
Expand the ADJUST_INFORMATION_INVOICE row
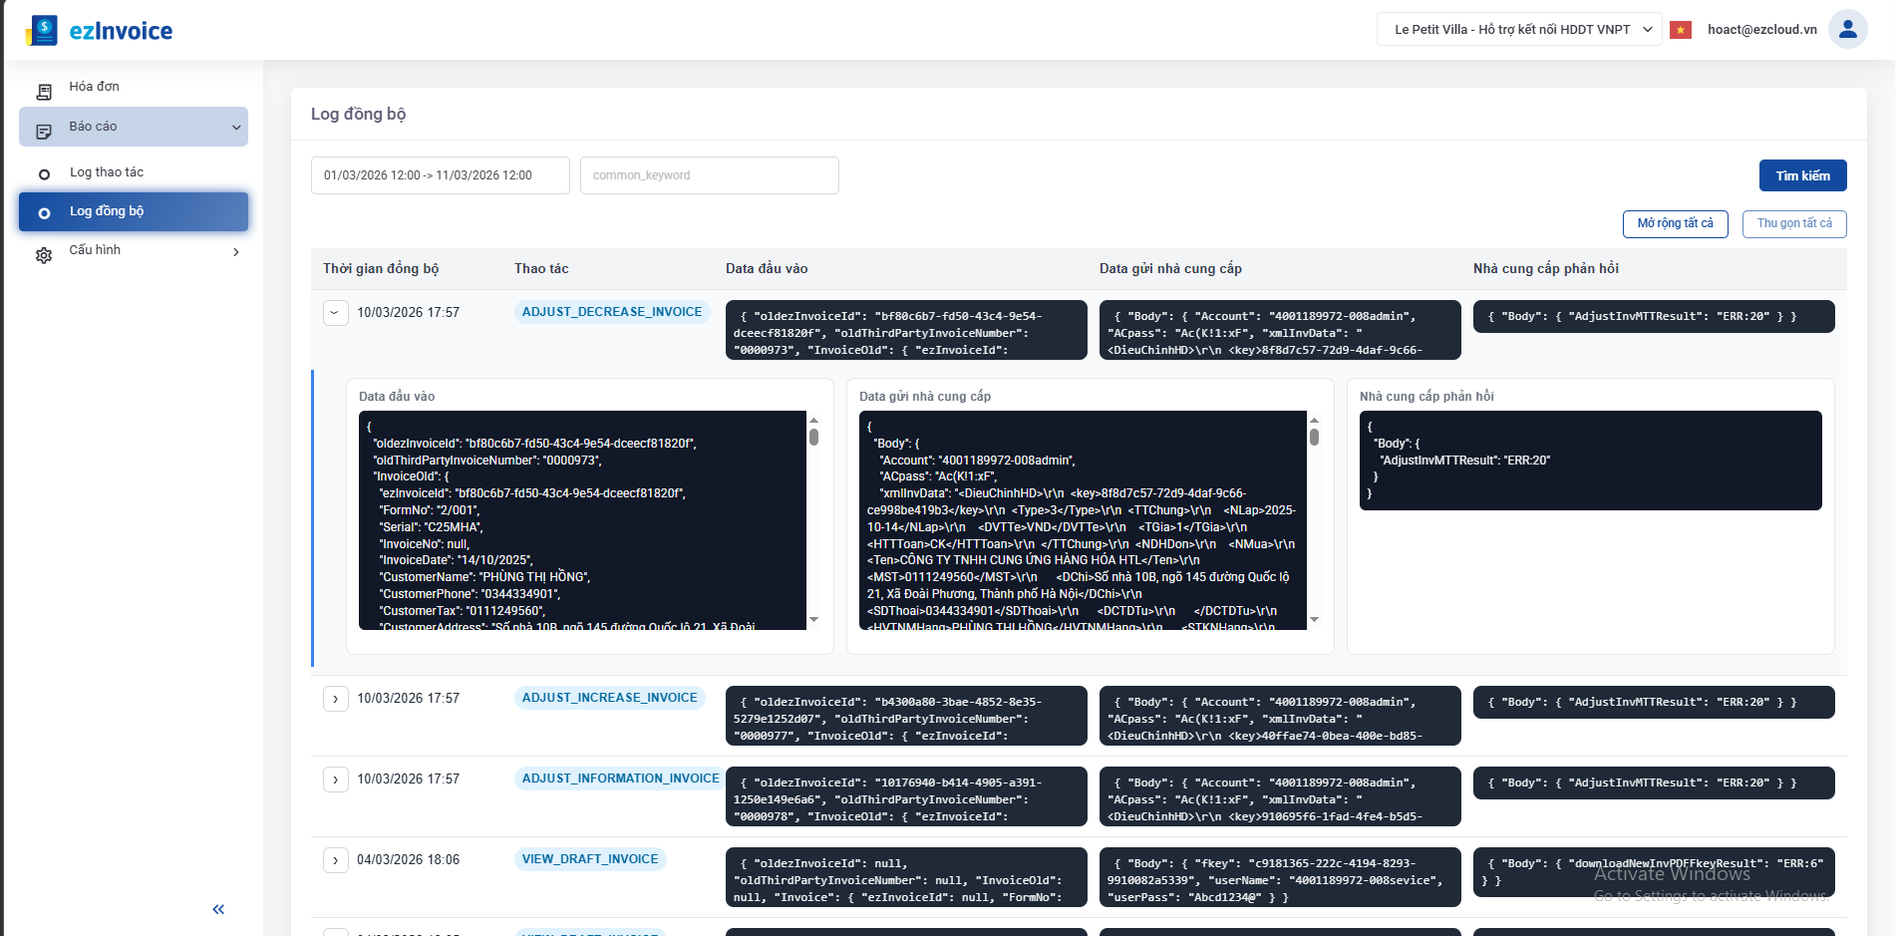(335, 780)
